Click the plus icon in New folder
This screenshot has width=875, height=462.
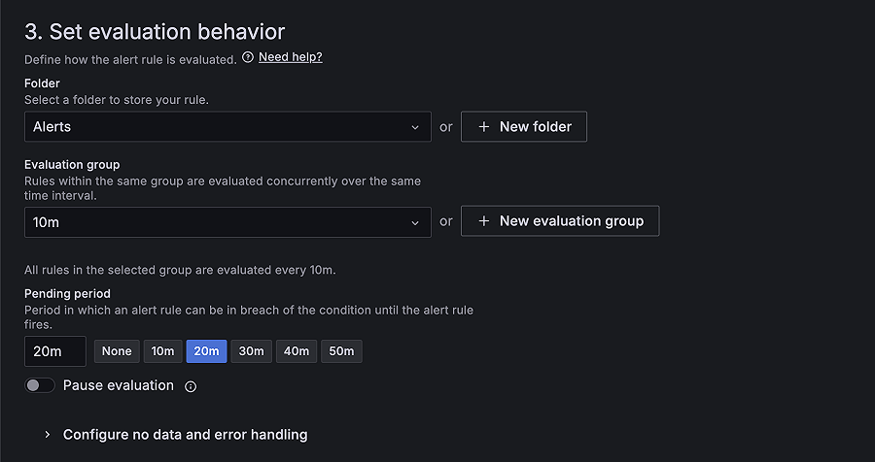click(x=484, y=127)
